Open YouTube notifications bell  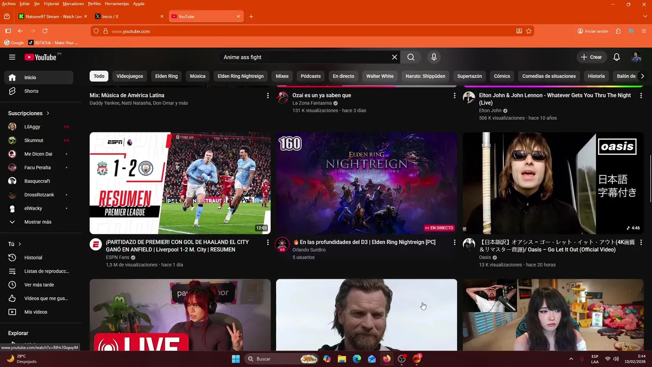tap(616, 57)
